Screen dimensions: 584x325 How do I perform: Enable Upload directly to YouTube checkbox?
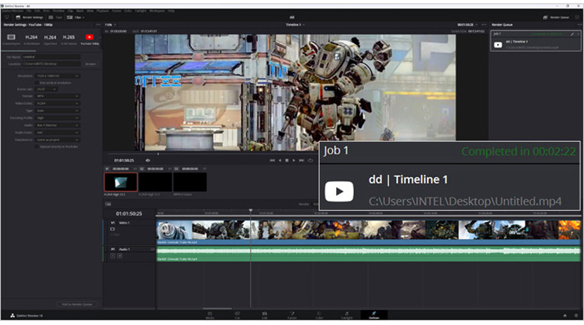pyautogui.click(x=37, y=146)
